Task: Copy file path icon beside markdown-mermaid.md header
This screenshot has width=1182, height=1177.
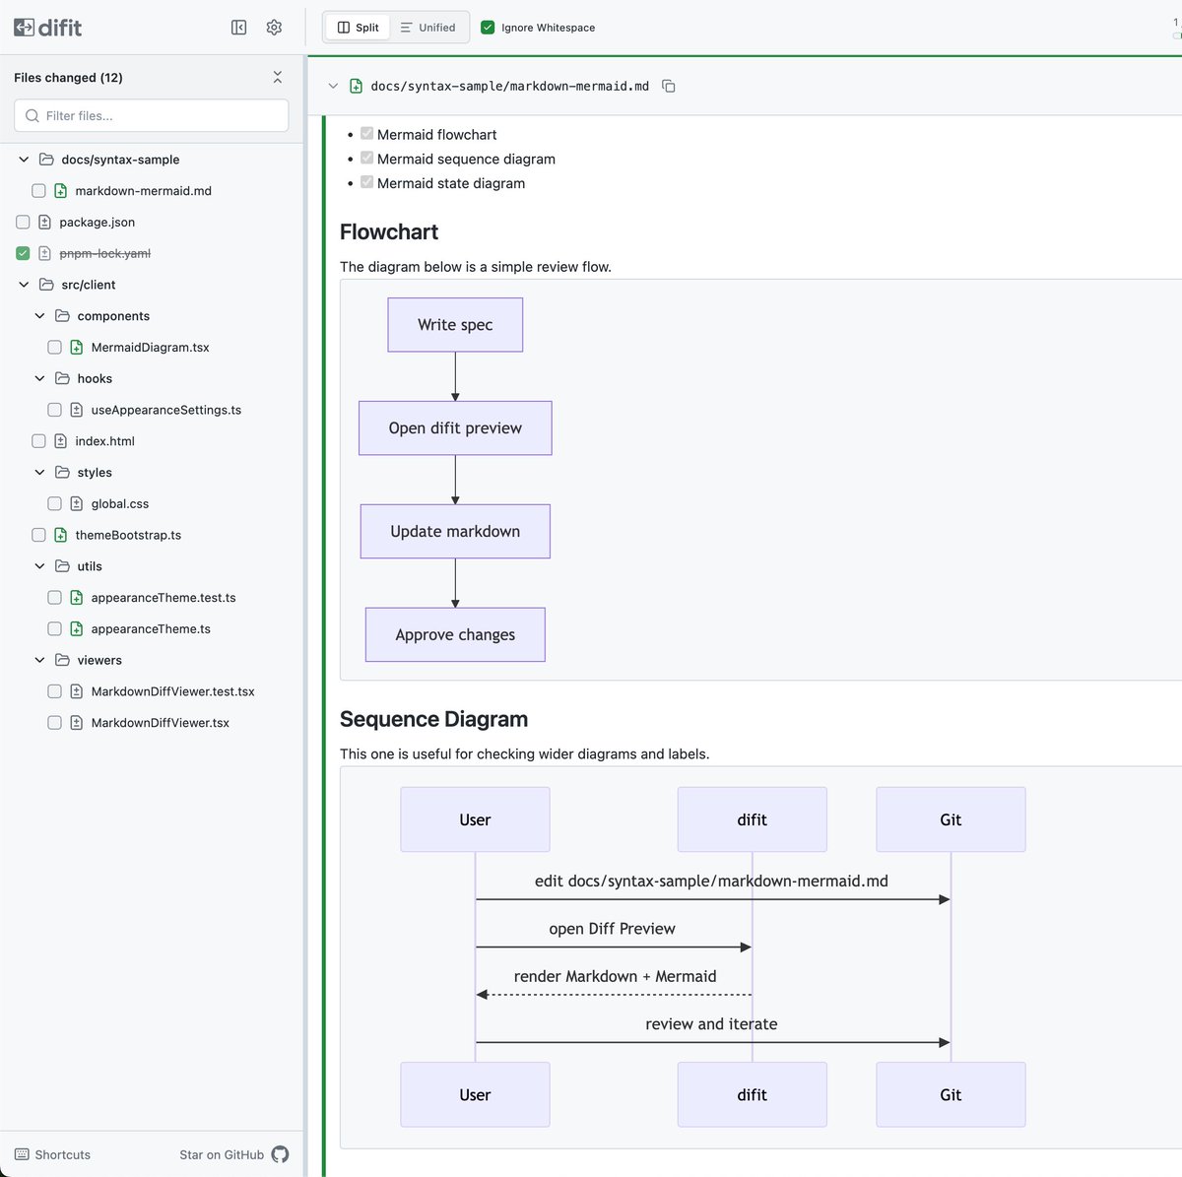Action: tap(669, 87)
